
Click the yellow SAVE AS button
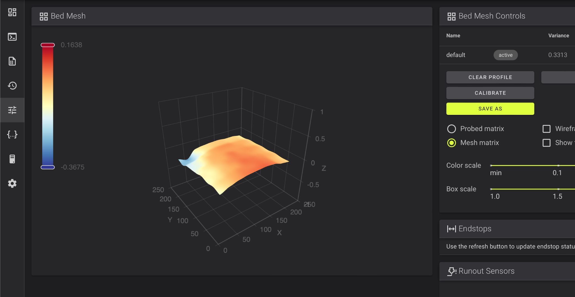tap(490, 109)
